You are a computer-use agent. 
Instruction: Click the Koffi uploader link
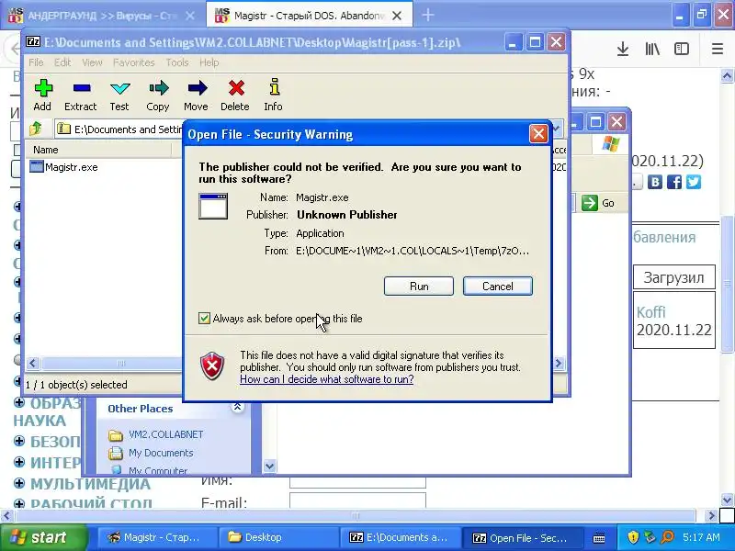(650, 312)
